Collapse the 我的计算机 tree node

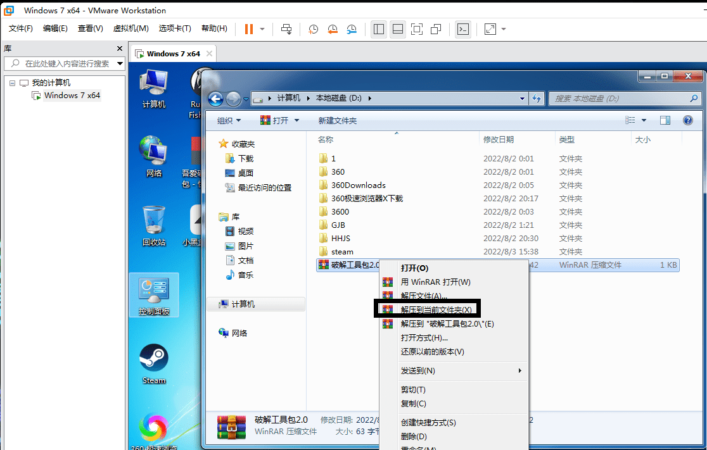[12, 83]
